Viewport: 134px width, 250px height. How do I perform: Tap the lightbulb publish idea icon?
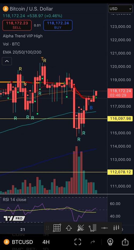110,242
